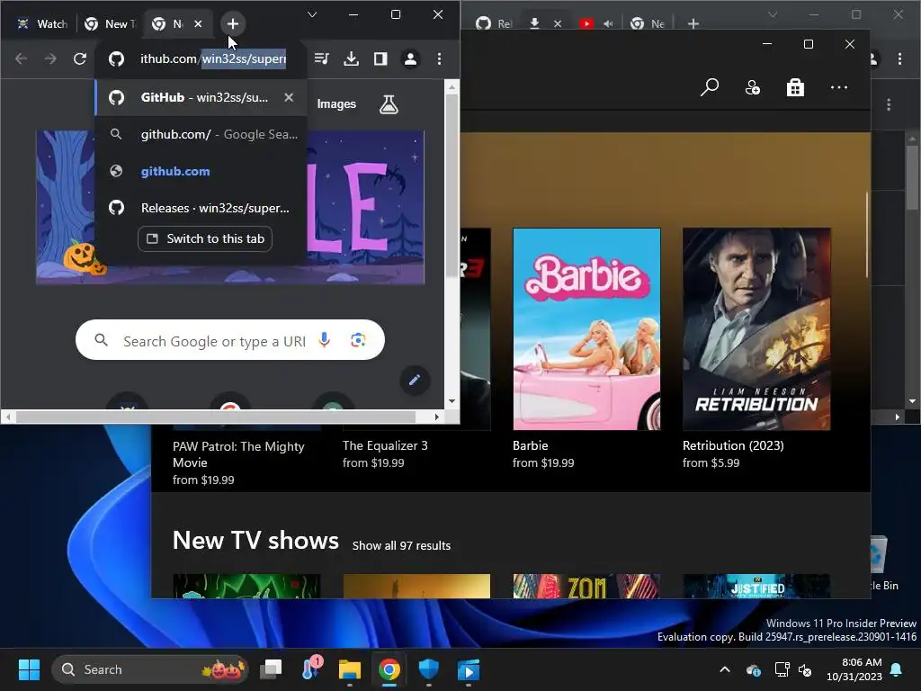Open Search Labs flask icon
Viewport: 921px width, 691px height.
[x=389, y=104]
